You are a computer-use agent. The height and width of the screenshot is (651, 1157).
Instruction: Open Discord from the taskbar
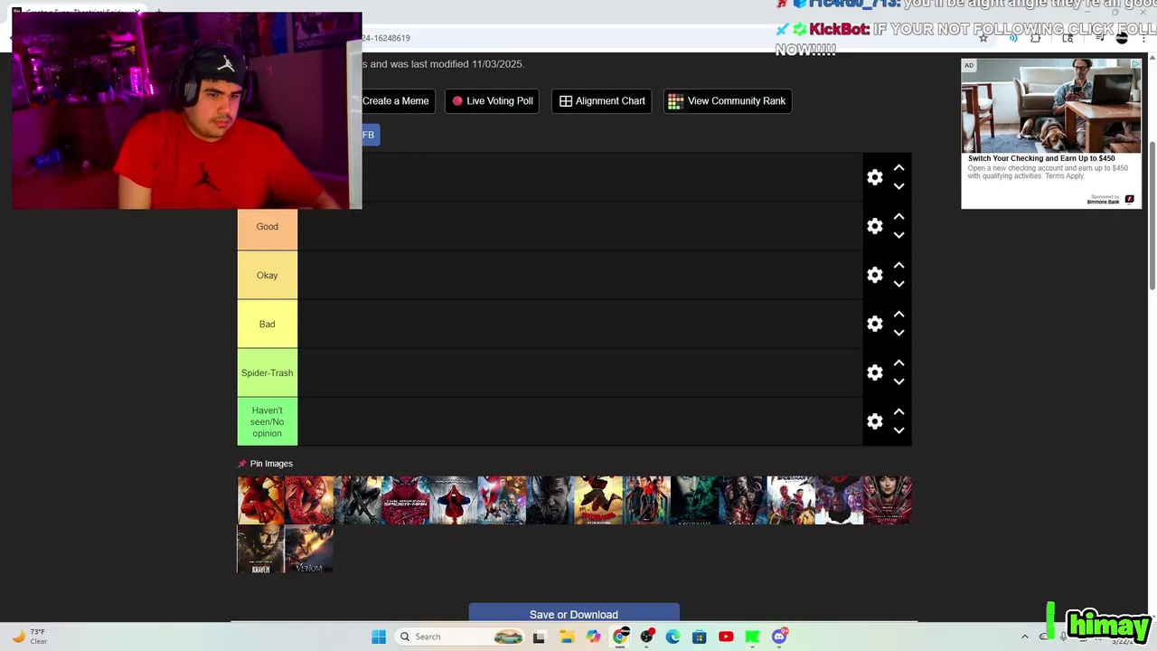point(780,637)
